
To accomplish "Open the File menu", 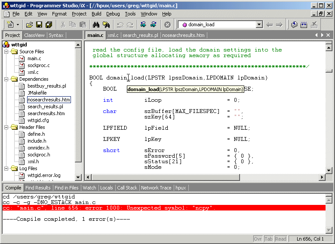I will [16, 14].
